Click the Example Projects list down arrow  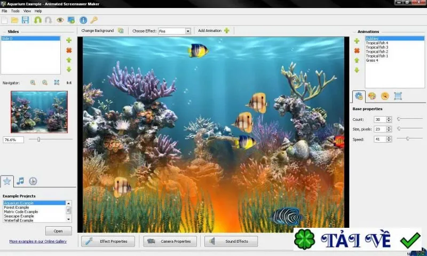click(69, 219)
